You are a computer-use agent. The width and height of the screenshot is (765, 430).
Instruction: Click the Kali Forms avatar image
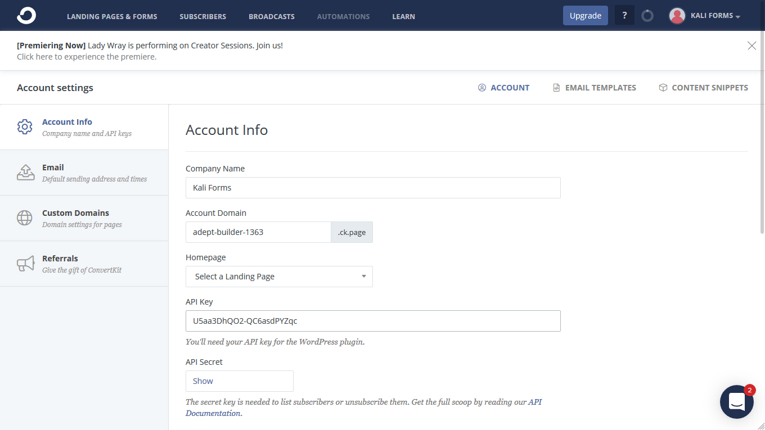[677, 16]
